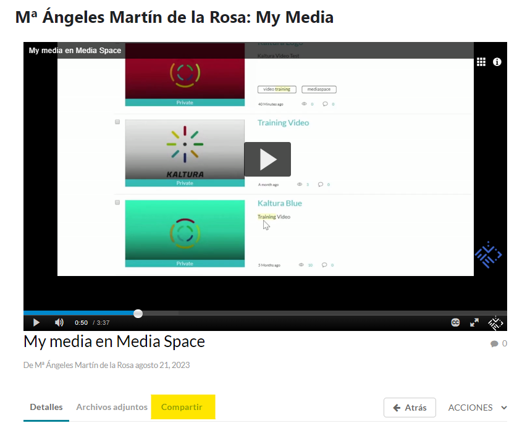
Task: Click the 3:37 total duration display
Action: 103,323
